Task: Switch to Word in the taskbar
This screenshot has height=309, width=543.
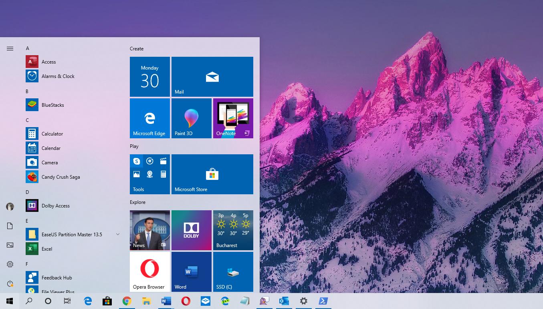Action: click(x=166, y=301)
